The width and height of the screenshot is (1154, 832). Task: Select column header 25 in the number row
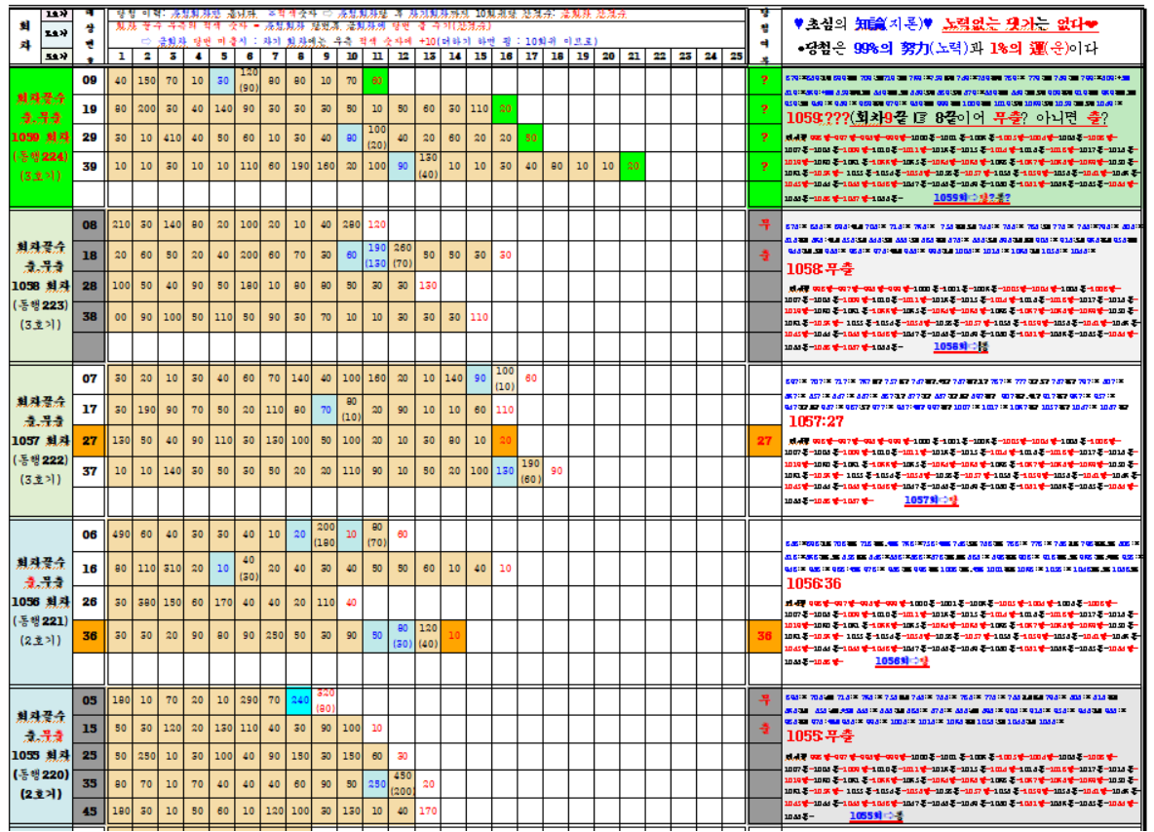click(736, 56)
